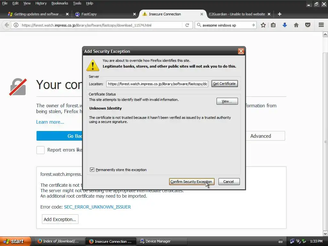Open the Windows start button
Viewport: 328px width, 246px height.
pyautogui.click(x=15, y=241)
